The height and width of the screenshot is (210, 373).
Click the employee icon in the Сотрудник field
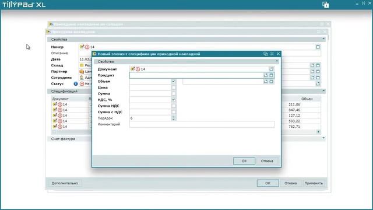coord(82,78)
